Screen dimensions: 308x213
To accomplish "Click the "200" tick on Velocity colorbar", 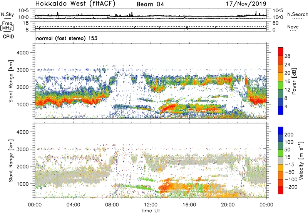I will 289,135.
